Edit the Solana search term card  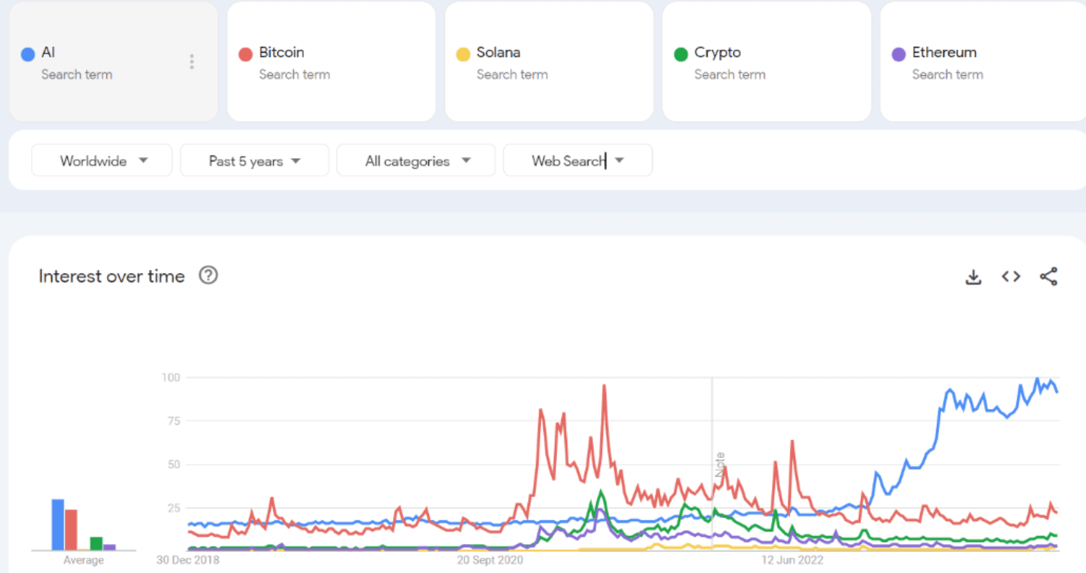[549, 61]
